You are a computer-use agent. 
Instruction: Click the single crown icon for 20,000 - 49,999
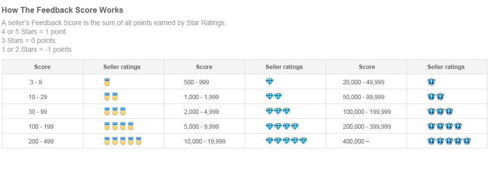pyautogui.click(x=431, y=82)
